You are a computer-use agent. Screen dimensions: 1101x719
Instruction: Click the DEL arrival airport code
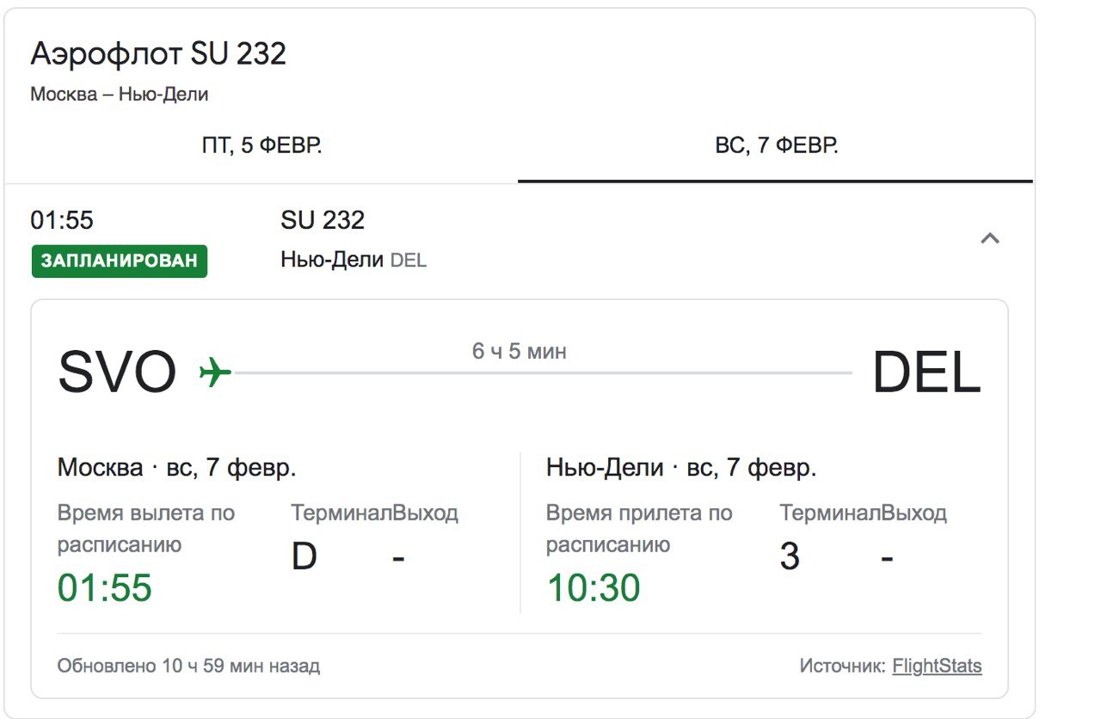click(926, 373)
